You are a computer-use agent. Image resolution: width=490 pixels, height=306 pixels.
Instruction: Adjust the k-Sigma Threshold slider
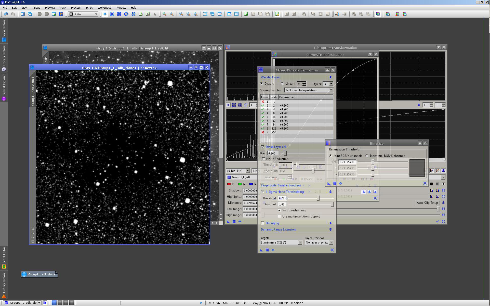(318, 198)
